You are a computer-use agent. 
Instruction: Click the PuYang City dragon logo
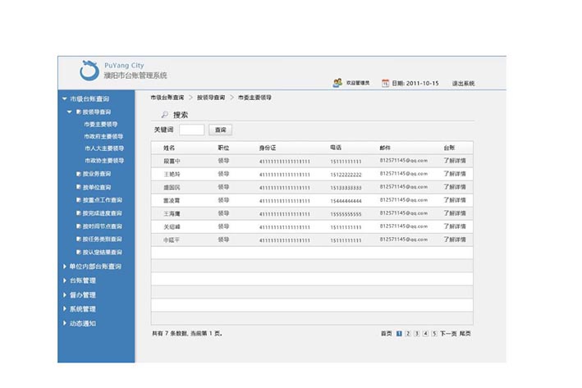[x=89, y=70]
